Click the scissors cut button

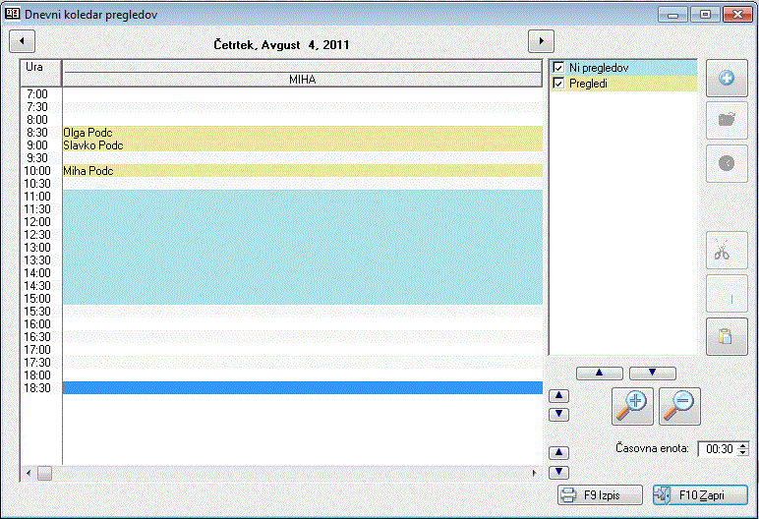(727, 251)
